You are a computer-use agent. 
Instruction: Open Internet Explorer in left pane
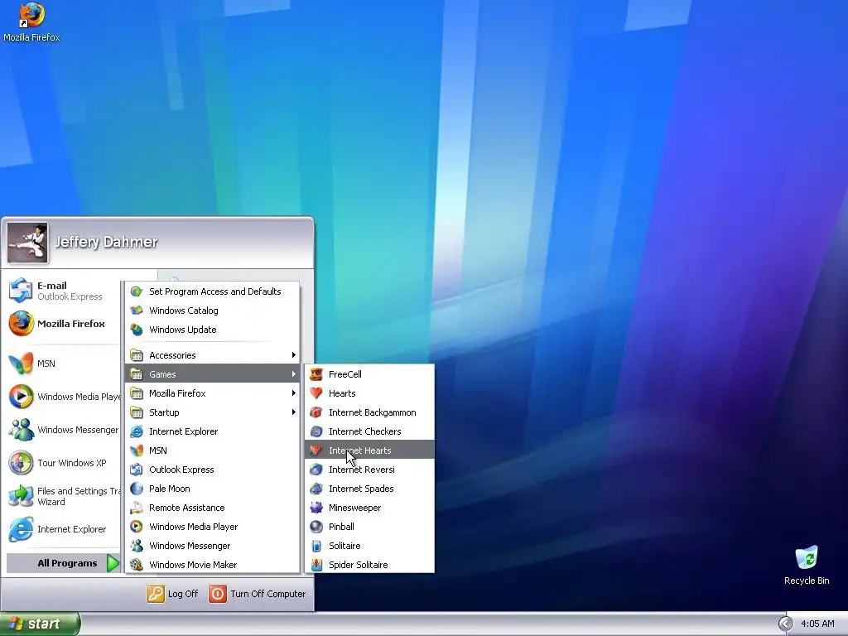63,529
